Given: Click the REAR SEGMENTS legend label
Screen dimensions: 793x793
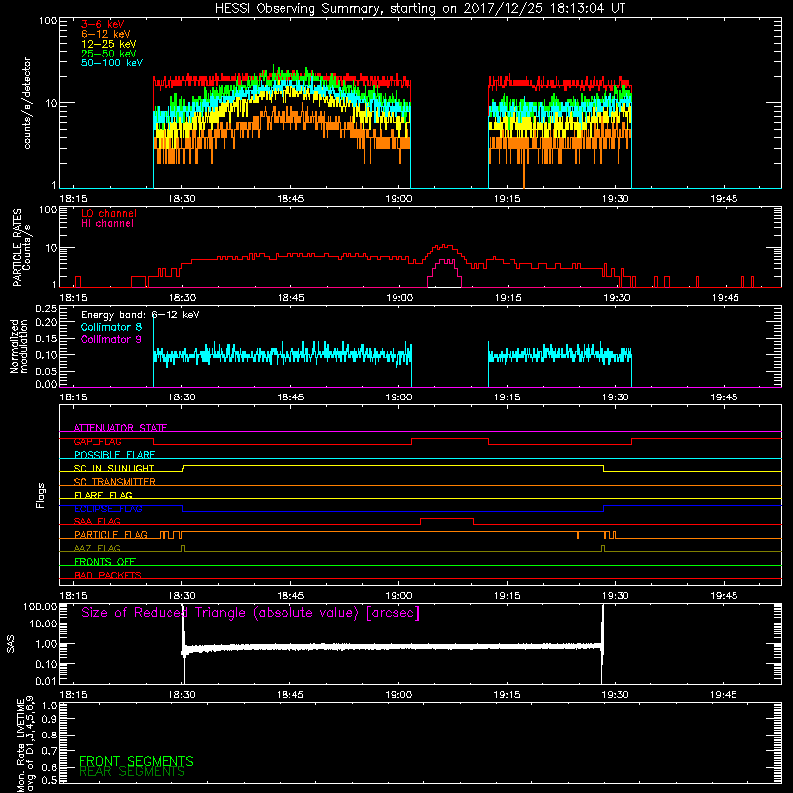Looking at the screenshot, I should (x=133, y=772).
